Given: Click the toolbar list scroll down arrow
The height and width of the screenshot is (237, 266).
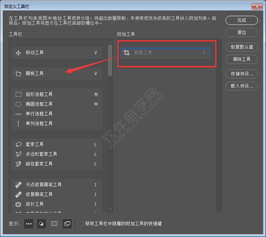Looking at the screenshot, I should coord(110,209).
